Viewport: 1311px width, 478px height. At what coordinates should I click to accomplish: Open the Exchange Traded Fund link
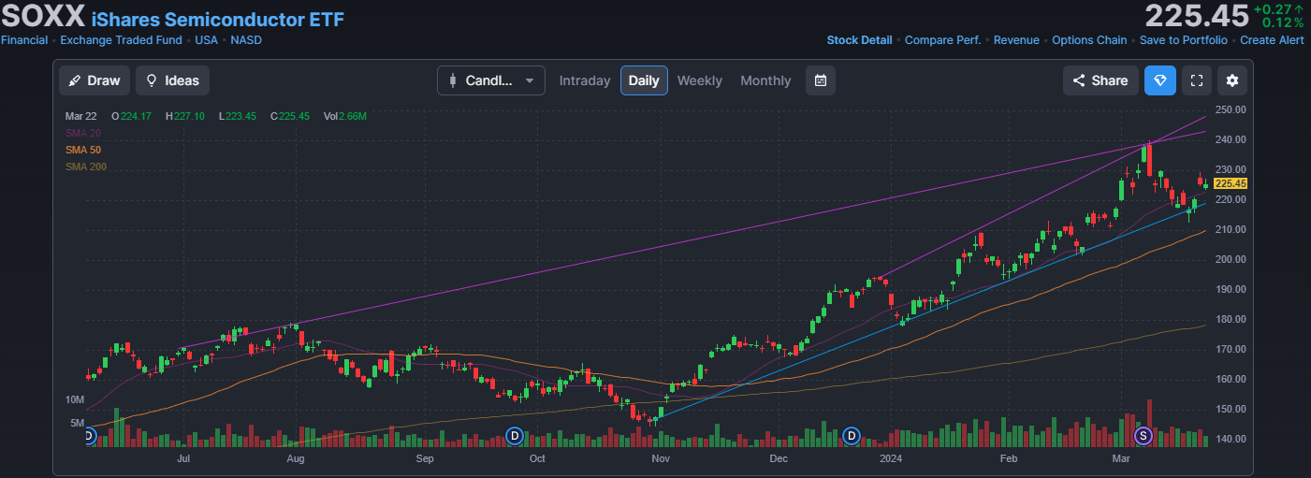coord(122,40)
